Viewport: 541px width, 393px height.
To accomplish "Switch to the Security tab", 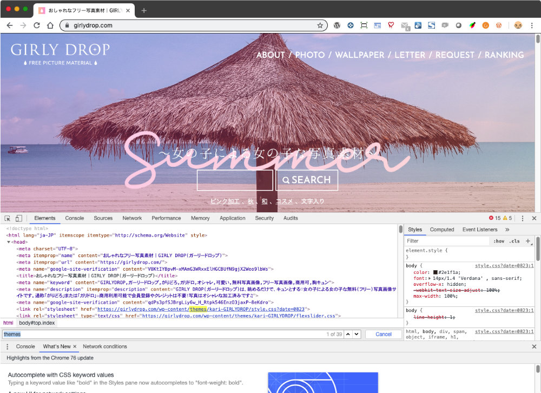I will [x=265, y=218].
